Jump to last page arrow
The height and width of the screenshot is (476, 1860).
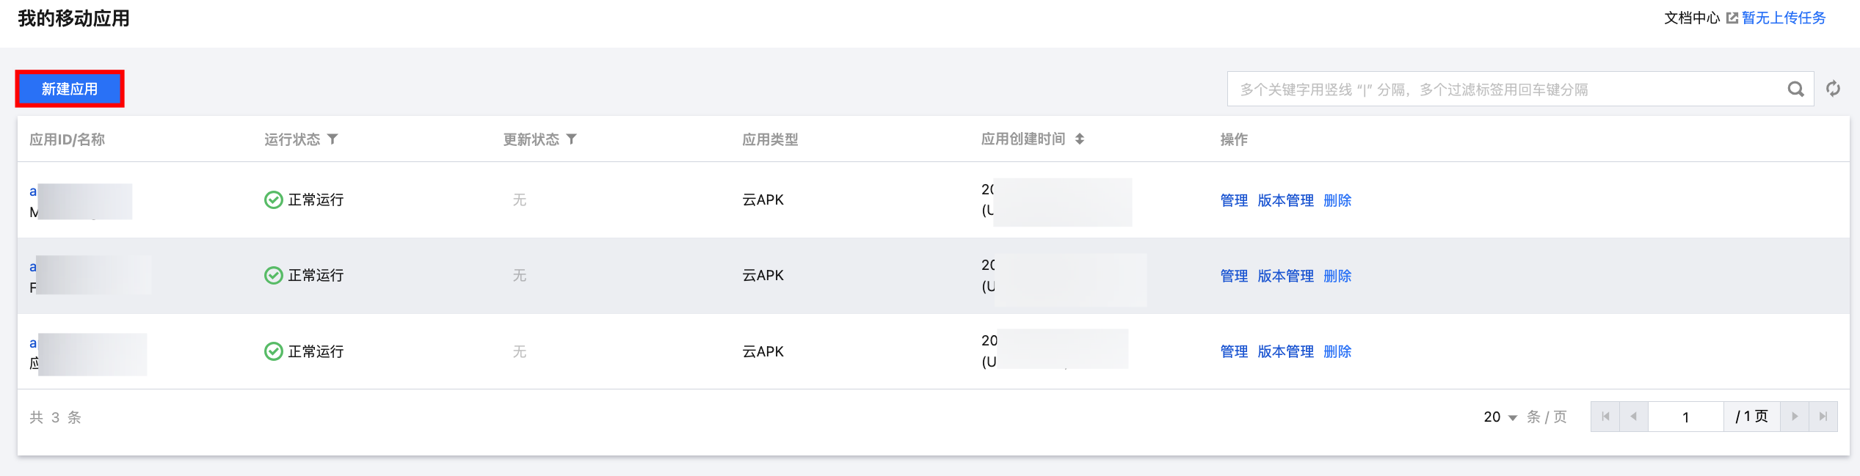tap(1823, 417)
